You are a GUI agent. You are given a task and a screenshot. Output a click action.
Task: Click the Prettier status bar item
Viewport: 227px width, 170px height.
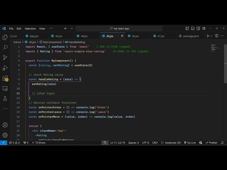[x=211, y=143]
